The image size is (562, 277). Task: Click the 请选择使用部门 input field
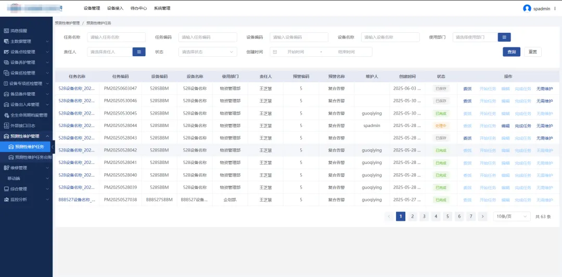[475, 37]
